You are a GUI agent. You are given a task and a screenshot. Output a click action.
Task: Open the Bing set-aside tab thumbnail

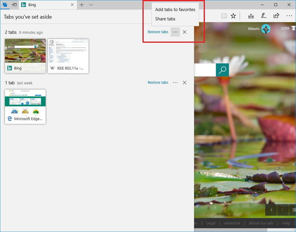pos(25,56)
